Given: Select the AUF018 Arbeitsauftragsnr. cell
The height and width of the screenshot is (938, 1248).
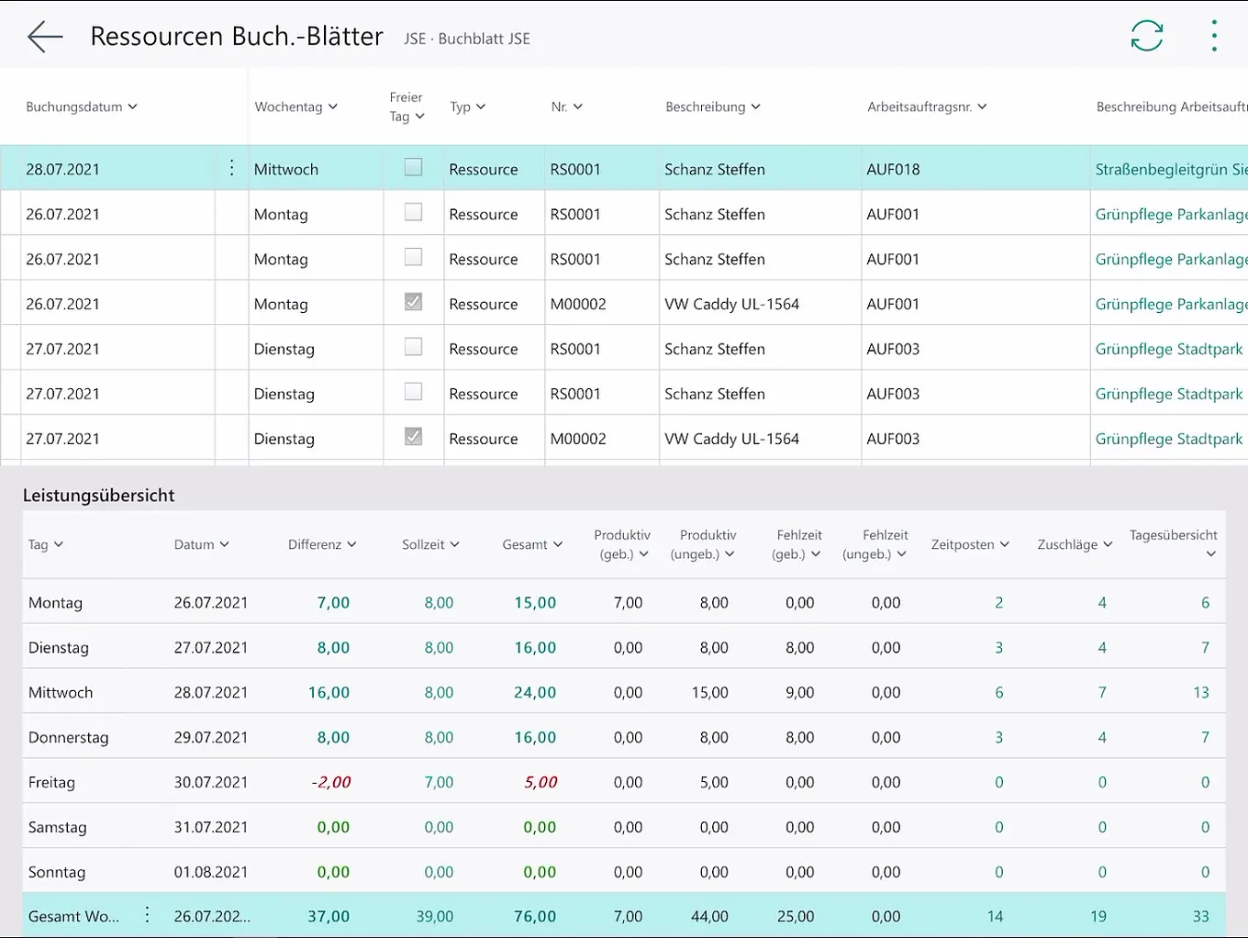Looking at the screenshot, I should click(x=893, y=169).
